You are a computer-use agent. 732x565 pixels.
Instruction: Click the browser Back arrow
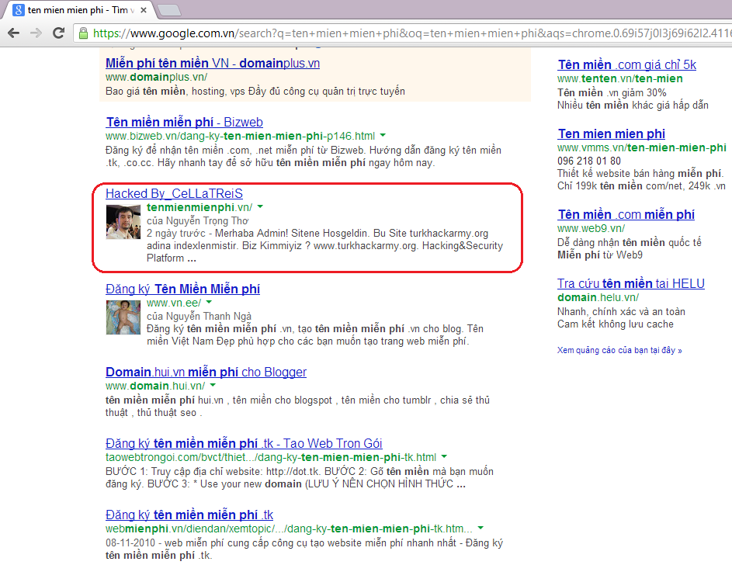pos(13,33)
